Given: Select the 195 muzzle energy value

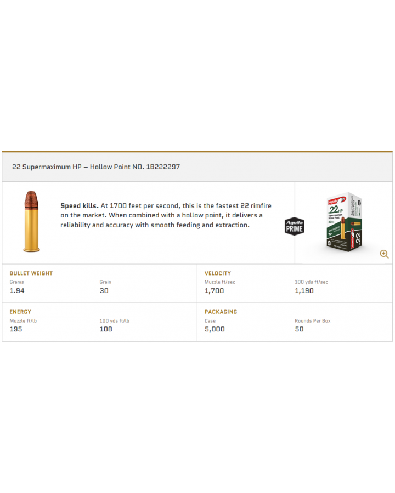Looking at the screenshot, I should pos(16,329).
